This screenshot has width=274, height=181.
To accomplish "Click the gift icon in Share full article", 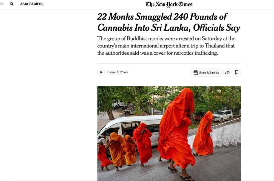I will point(196,72).
